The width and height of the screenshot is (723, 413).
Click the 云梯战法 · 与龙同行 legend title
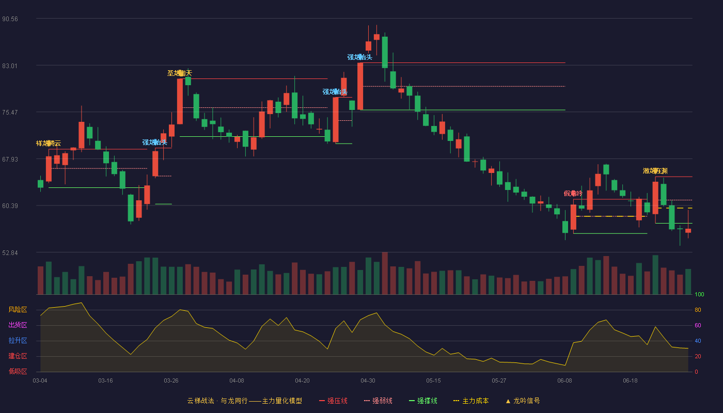tap(244, 401)
